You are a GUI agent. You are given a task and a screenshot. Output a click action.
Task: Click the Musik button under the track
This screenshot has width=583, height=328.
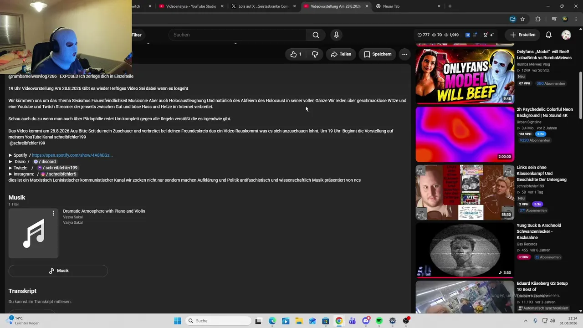[58, 271]
